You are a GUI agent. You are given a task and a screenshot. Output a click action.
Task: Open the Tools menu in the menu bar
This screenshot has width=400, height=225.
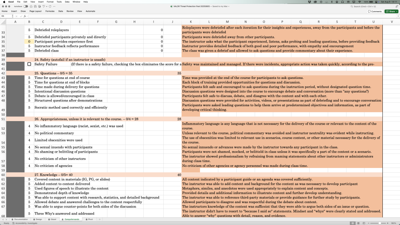(x=59, y=2)
